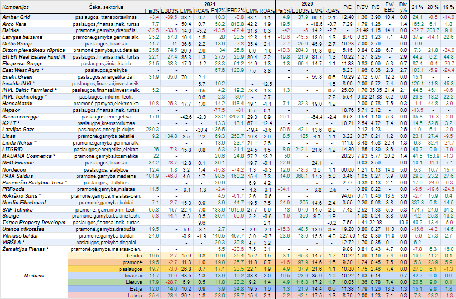Select the 2021 year header
456x299 pixels.
pos(210,4)
